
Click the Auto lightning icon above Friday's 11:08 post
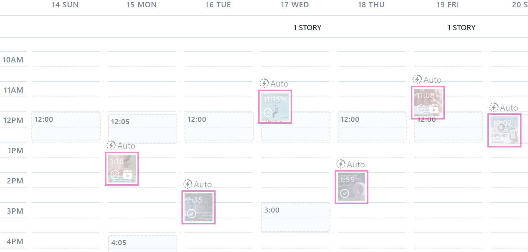pyautogui.click(x=417, y=80)
